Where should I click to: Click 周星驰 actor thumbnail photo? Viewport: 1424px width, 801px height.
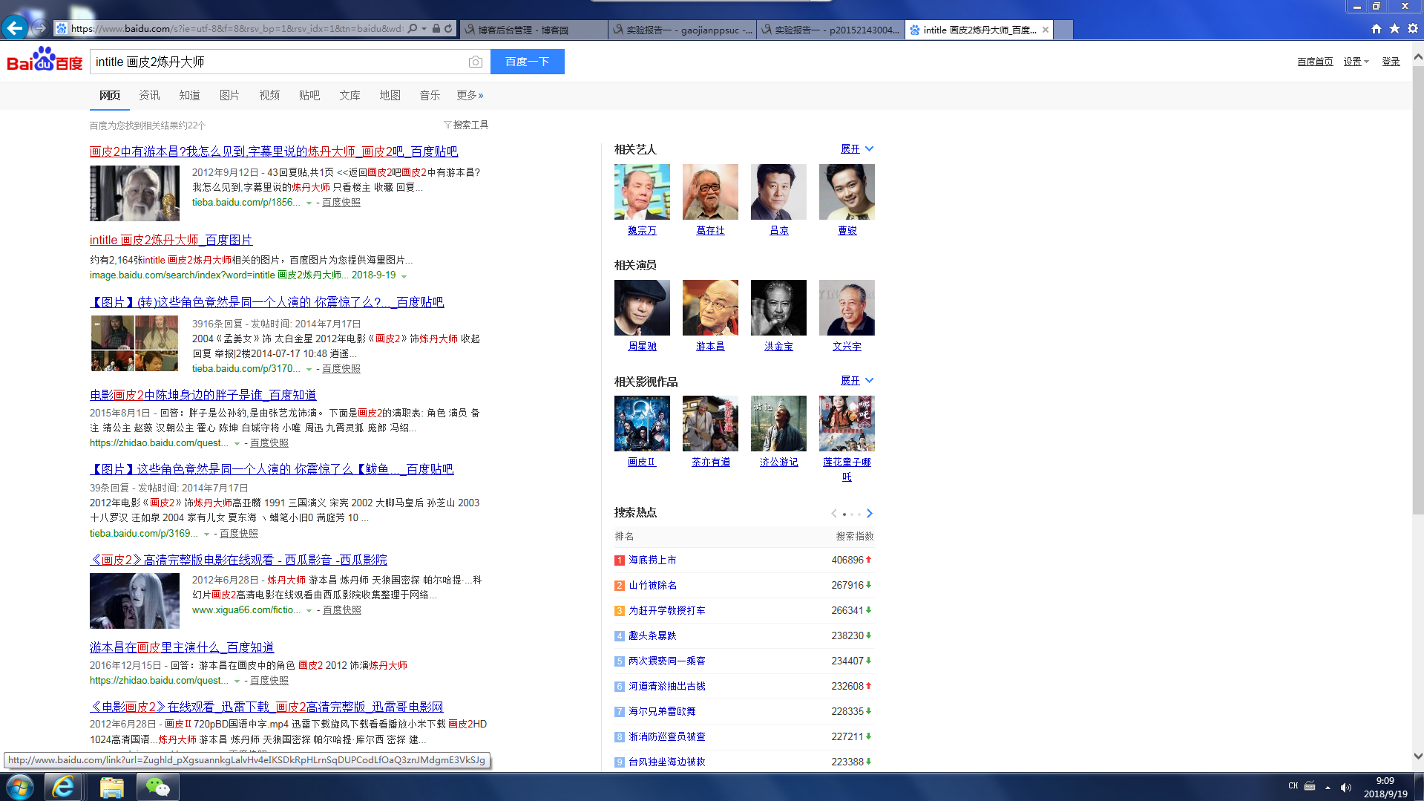point(642,307)
